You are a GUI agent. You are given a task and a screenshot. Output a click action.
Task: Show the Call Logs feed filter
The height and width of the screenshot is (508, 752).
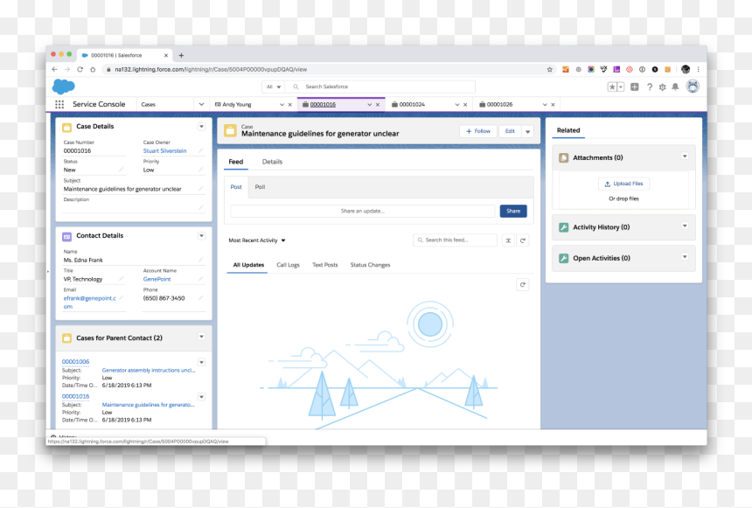pyautogui.click(x=288, y=265)
